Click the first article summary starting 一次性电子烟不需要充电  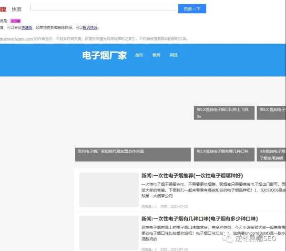click(214, 190)
